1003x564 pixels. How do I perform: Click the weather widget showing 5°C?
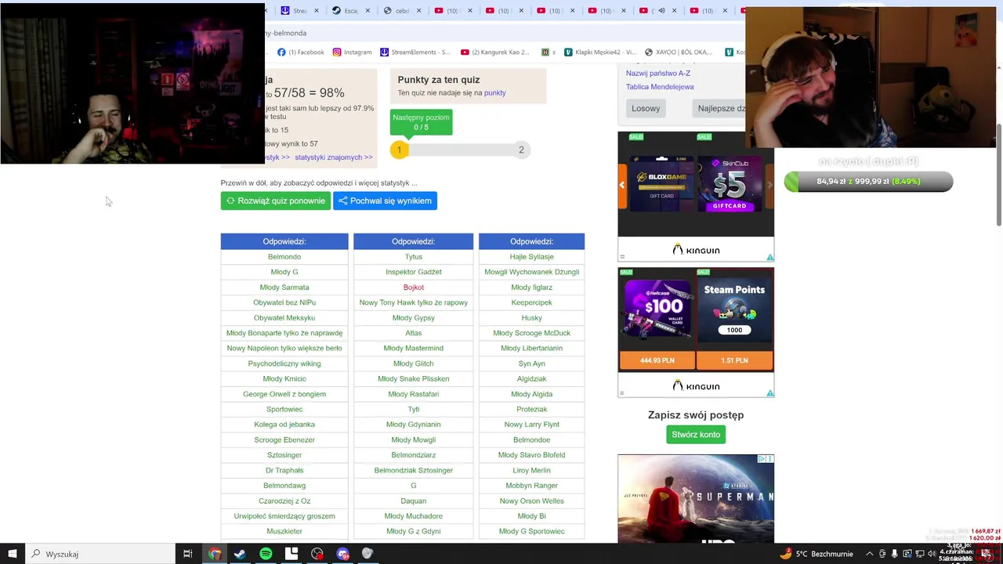pos(817,554)
